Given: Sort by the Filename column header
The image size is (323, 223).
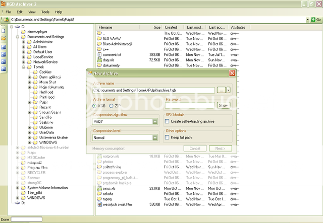Looking at the screenshot, I should tap(118, 27).
